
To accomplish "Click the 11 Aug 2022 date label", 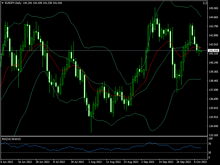I will coord(113,162).
